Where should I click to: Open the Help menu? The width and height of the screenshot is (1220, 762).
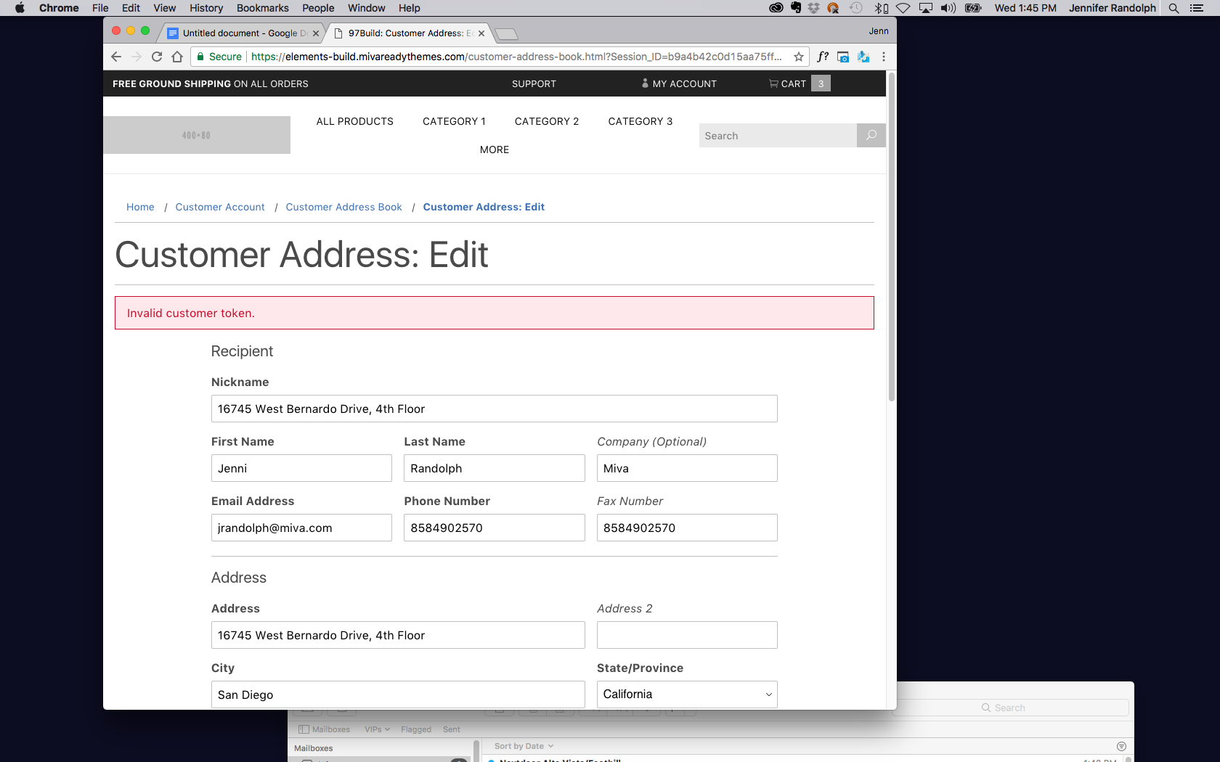click(x=410, y=8)
